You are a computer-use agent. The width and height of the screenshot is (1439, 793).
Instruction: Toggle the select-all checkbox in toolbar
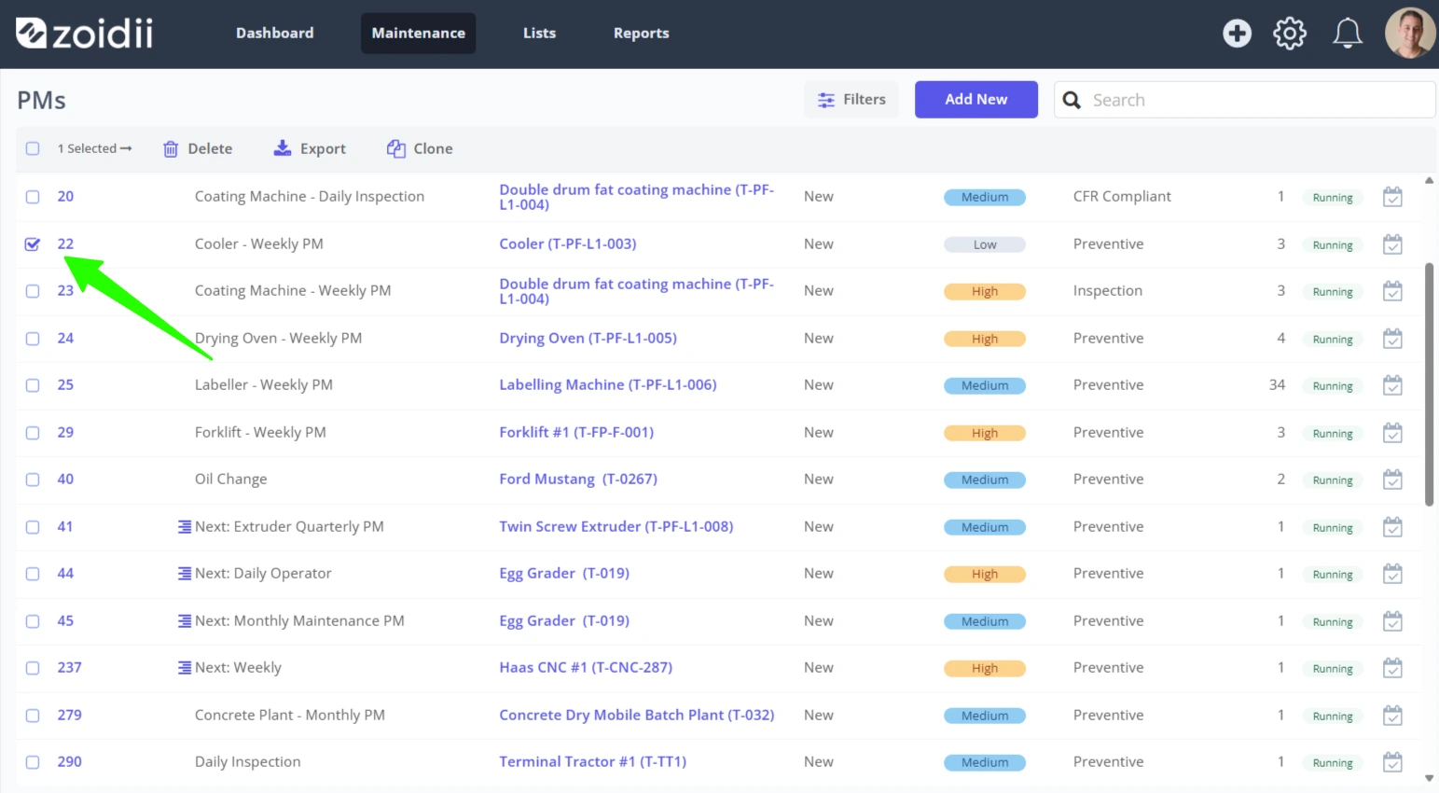(33, 148)
